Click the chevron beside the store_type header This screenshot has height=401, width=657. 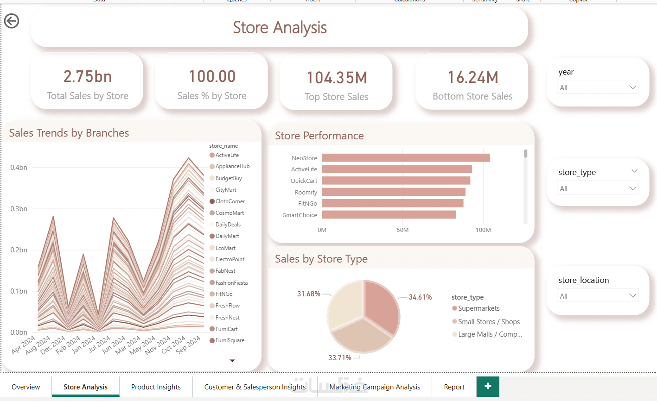634,171
